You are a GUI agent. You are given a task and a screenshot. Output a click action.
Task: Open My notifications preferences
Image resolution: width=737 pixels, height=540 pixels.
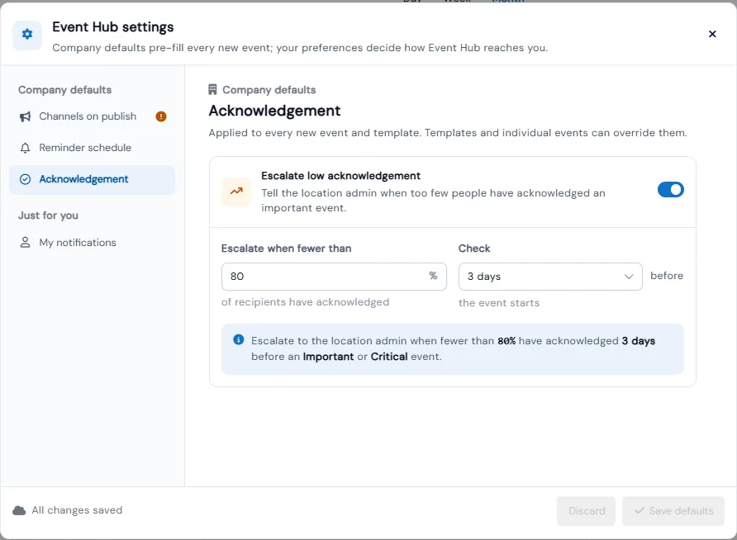[x=93, y=242]
